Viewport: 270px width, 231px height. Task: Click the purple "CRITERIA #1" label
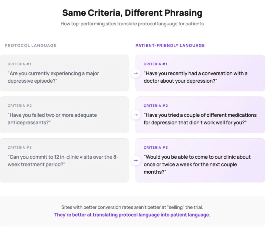tap(155, 64)
